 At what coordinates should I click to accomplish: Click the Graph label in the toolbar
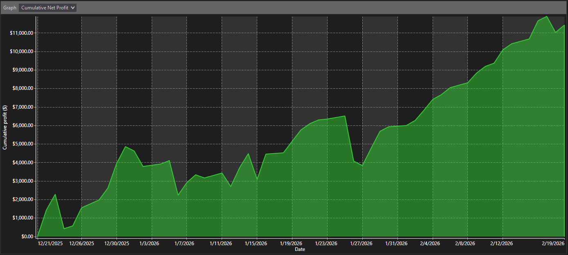[9, 7]
